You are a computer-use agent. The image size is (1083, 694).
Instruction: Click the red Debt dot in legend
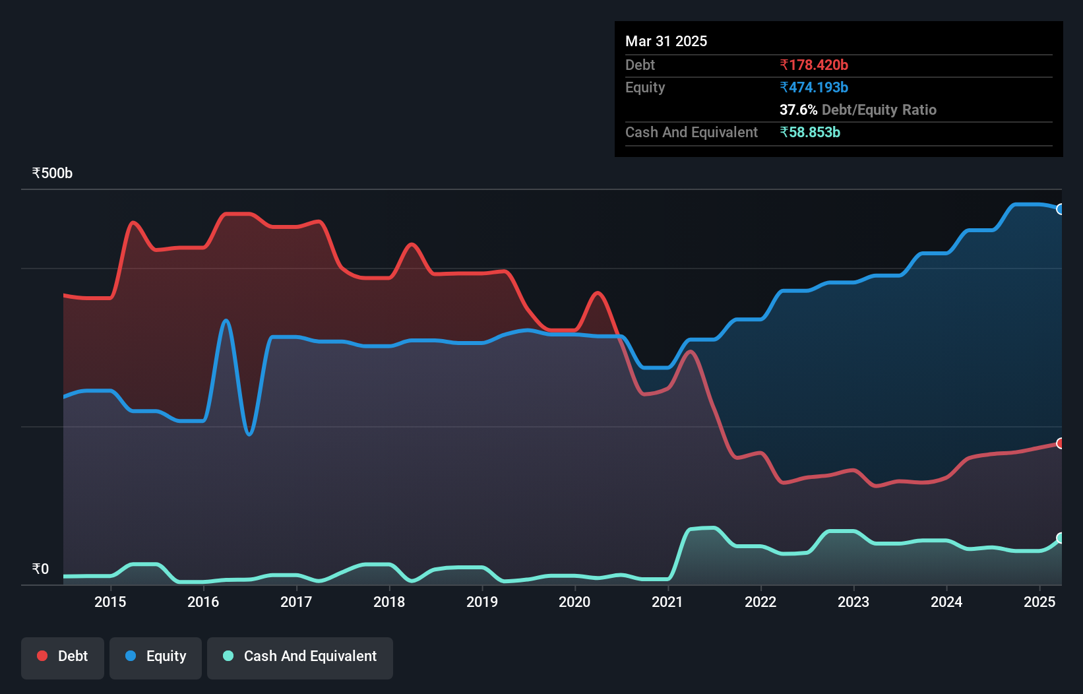pos(42,656)
